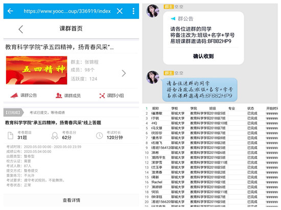The image size is (281, 210).
Task: Open 课群公告 megaphone icon
Action: point(14,96)
